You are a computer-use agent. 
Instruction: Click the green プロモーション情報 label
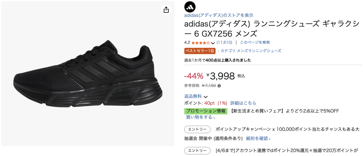(206, 111)
